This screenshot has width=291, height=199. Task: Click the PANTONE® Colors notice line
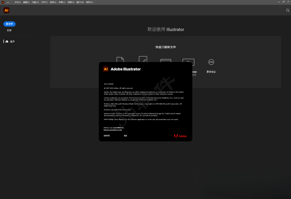(x=141, y=119)
